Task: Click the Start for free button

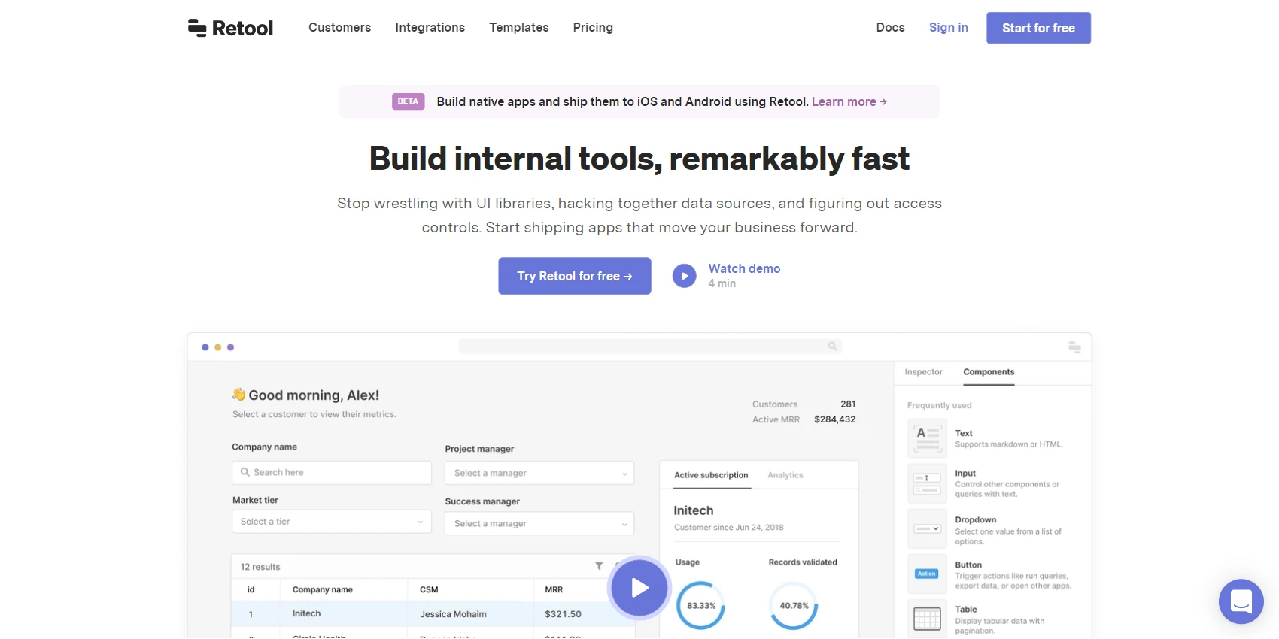Action: tap(1038, 28)
